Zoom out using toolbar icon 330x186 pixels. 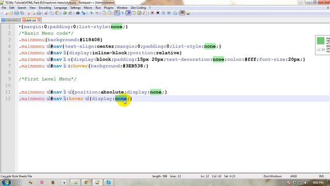click(97, 13)
